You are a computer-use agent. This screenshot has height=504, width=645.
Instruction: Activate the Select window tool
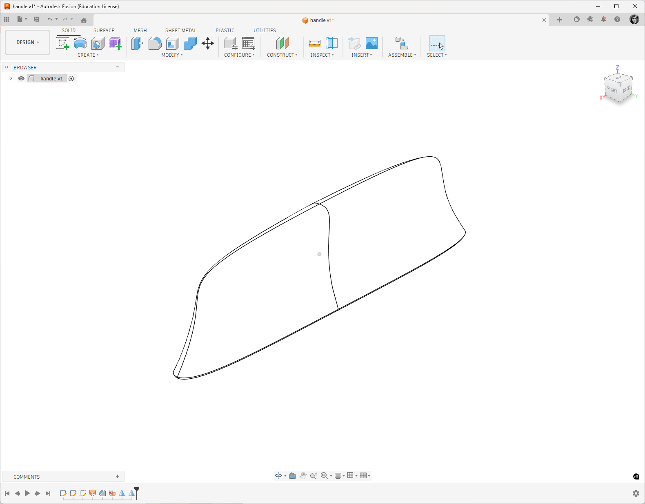click(437, 43)
